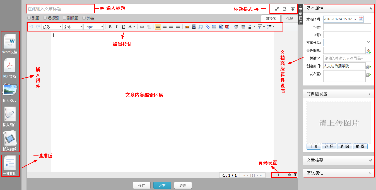Tick the 外链 checkbox
The height and width of the screenshot is (190, 376).
point(84,18)
